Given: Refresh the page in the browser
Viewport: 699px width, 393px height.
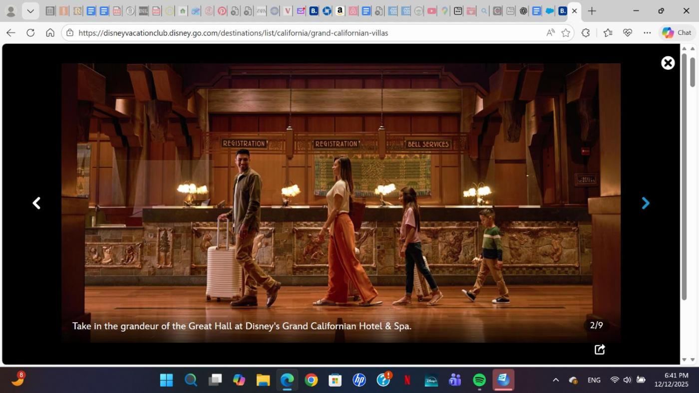Looking at the screenshot, I should [x=30, y=33].
